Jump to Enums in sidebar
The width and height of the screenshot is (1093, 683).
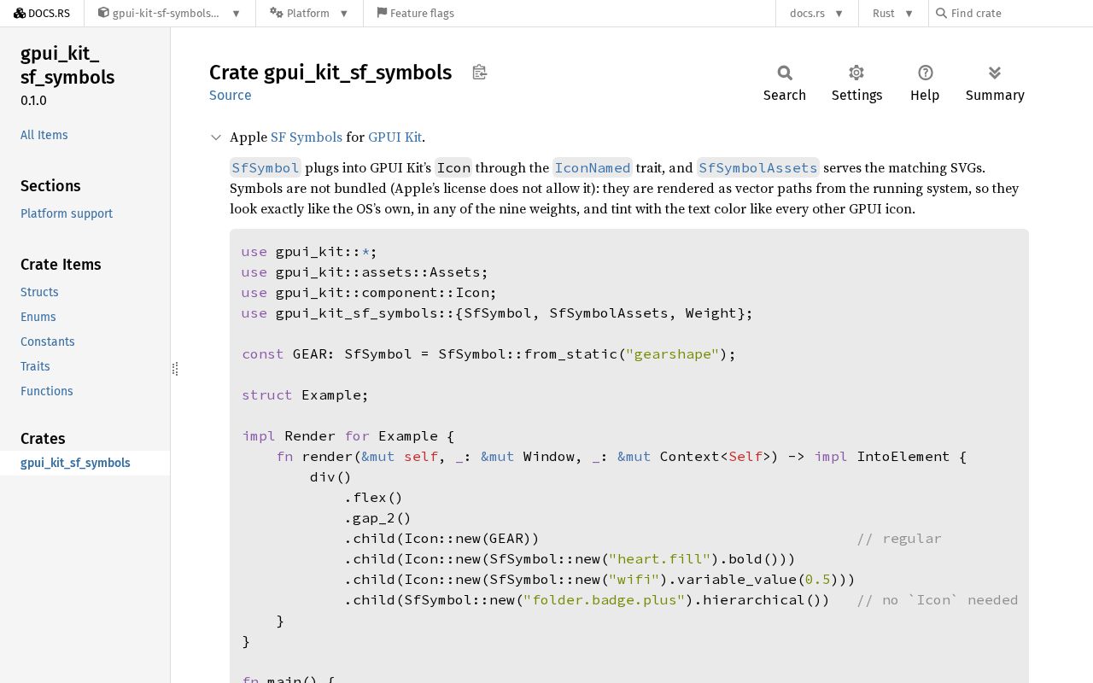pyautogui.click(x=38, y=317)
